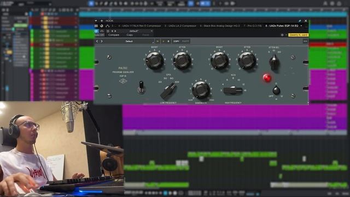350x197 pixels.
Task: Click the host Paste button under the preset
Action: point(145,35)
